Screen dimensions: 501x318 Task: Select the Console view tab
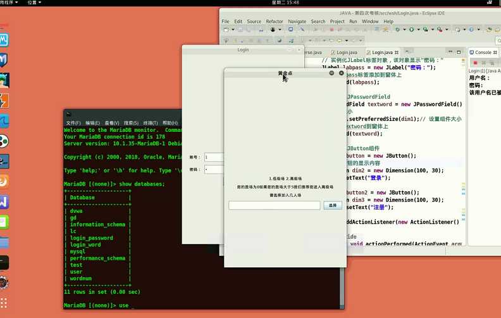coord(483,53)
